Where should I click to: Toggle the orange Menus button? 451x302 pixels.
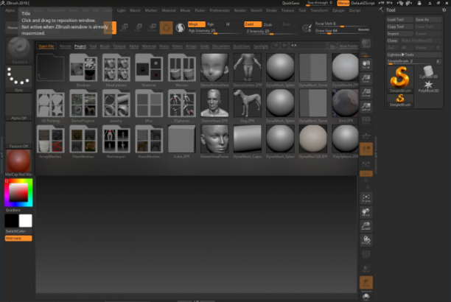[343, 3]
